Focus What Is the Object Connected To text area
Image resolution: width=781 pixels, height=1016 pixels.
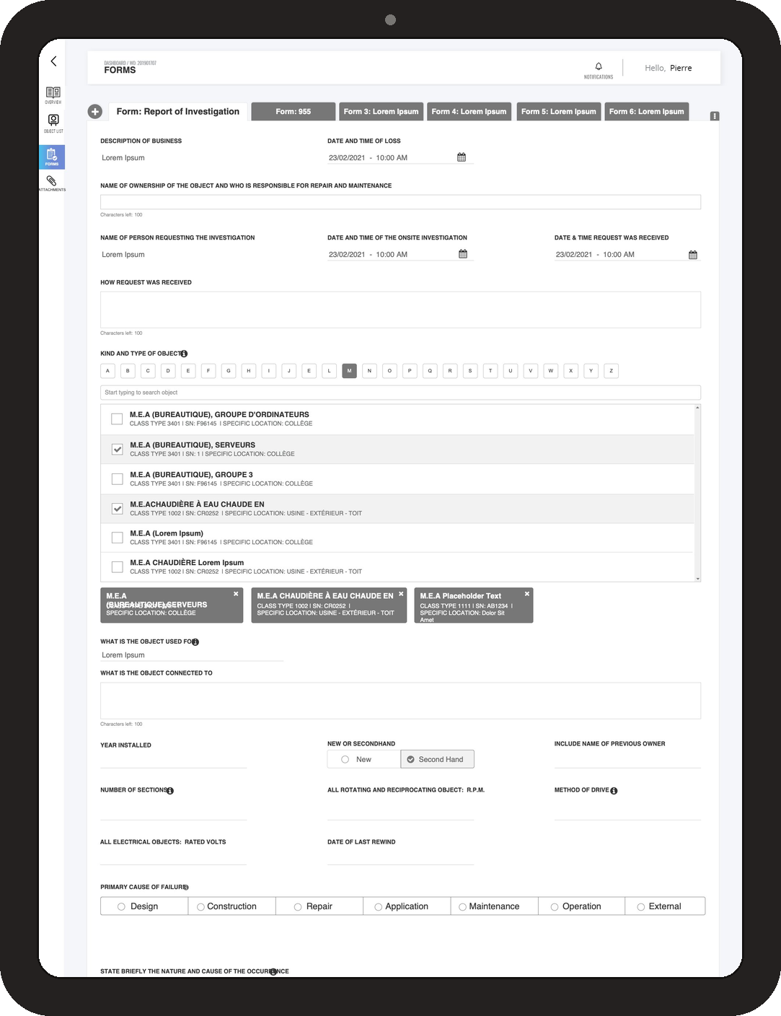pyautogui.click(x=400, y=701)
